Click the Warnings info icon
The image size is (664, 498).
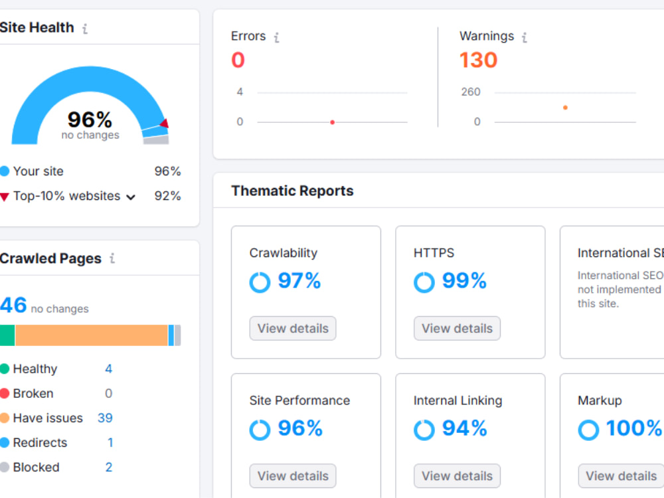(525, 38)
